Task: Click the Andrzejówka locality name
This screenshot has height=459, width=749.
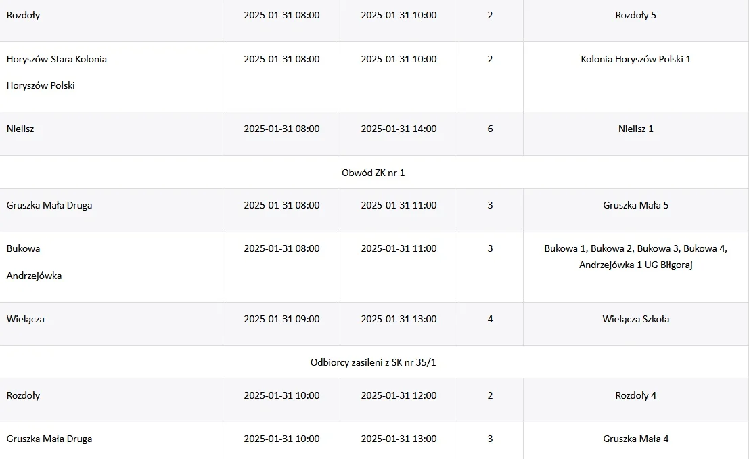Action: [34, 276]
